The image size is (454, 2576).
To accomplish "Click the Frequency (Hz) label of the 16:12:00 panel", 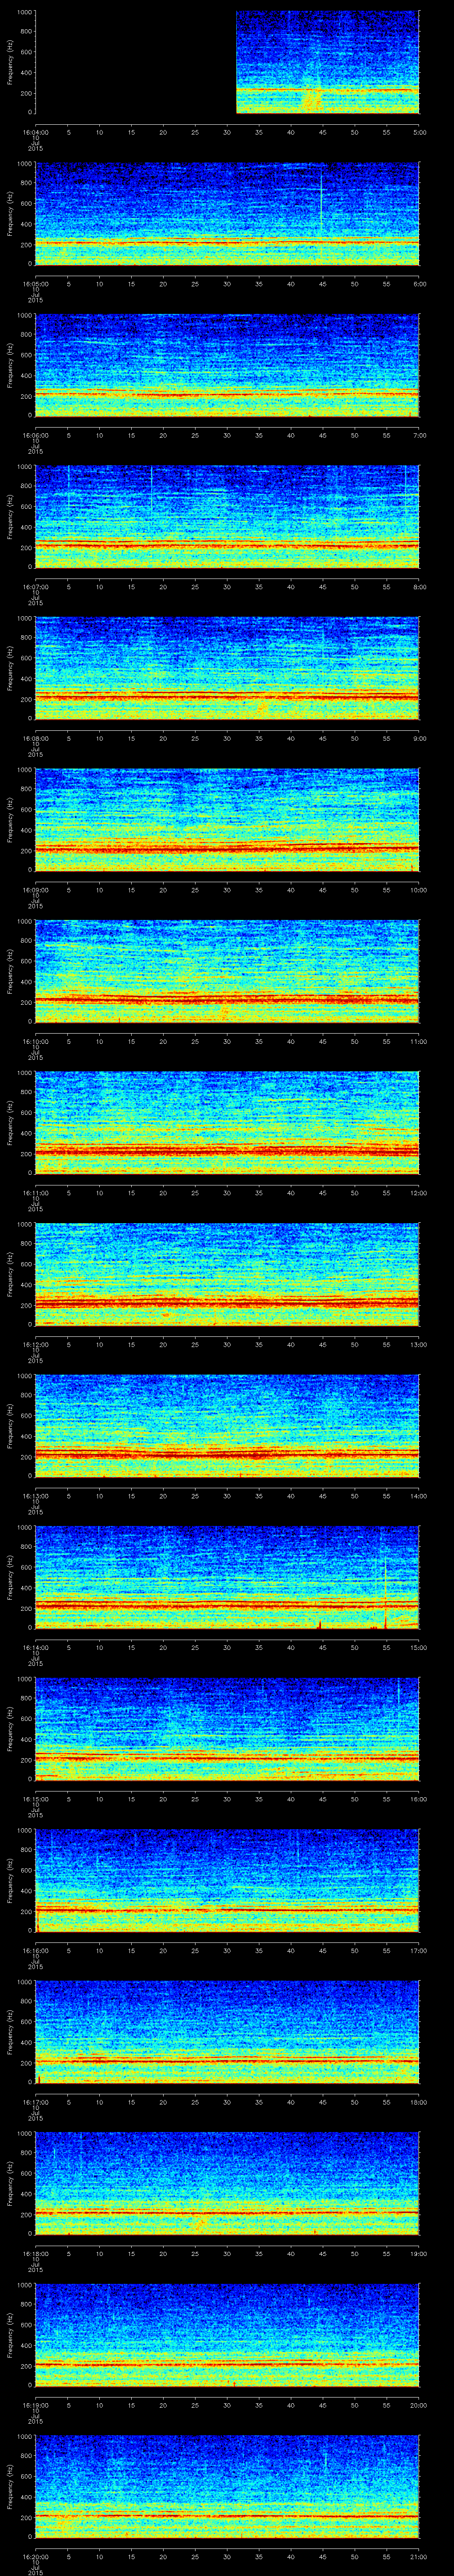I will click(x=10, y=1275).
